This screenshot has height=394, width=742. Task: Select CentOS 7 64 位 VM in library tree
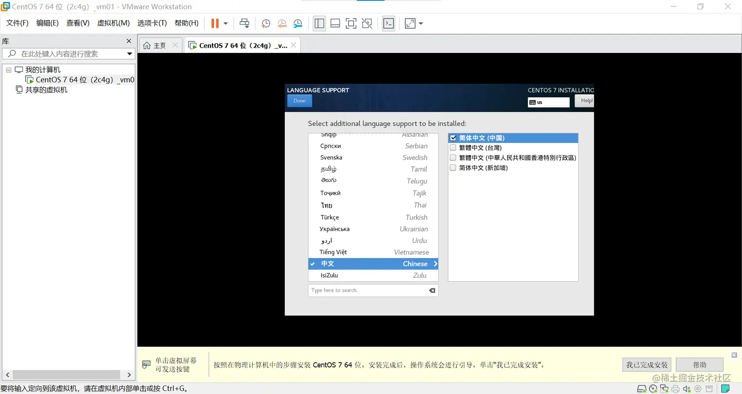point(79,79)
